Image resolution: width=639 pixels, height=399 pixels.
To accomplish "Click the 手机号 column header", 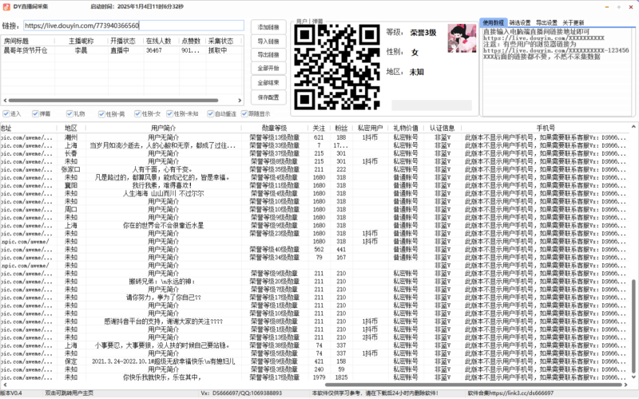I will [546, 128].
